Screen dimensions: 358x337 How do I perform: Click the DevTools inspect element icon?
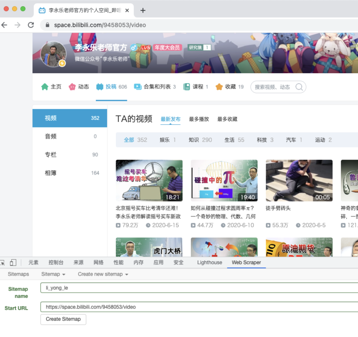click(x=2, y=263)
